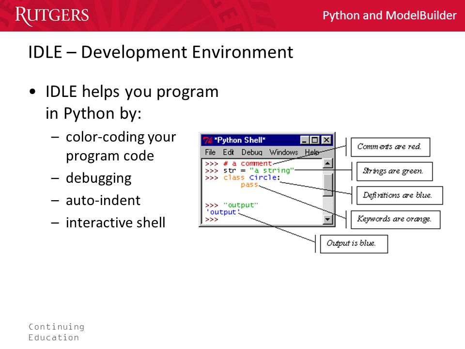This screenshot has width=465, height=349.
Task: Minimize the Python Shell window
Action: pyautogui.click(x=305, y=140)
